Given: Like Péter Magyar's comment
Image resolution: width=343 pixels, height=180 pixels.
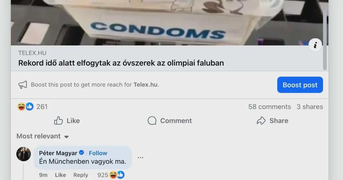Looking at the screenshot, I should (x=60, y=175).
